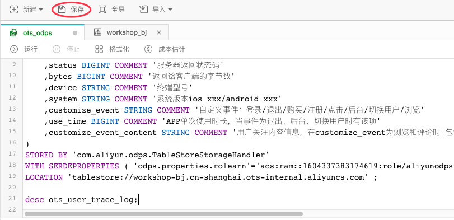Screen dimensions: 454x220
Task: Click the horizontal scrollbar under the editor
Action: [x=163, y=214]
